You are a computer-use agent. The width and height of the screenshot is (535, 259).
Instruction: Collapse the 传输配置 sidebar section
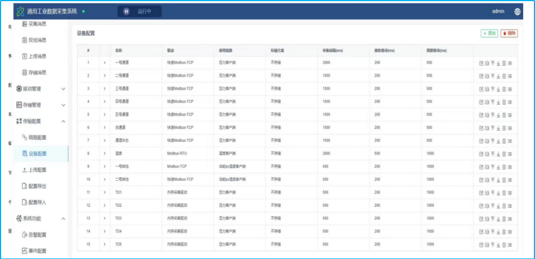[41, 121]
